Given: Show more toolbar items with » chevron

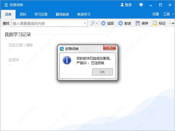Looking at the screenshot, I should 173,23.
